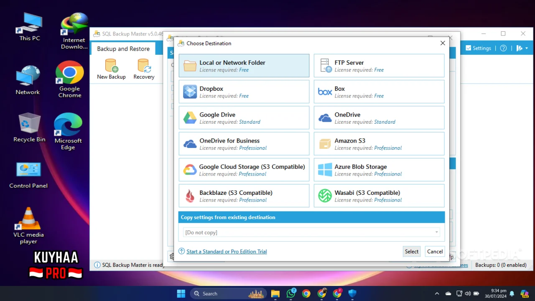Click the OneDrive cloud tray icon

[x=448, y=293]
